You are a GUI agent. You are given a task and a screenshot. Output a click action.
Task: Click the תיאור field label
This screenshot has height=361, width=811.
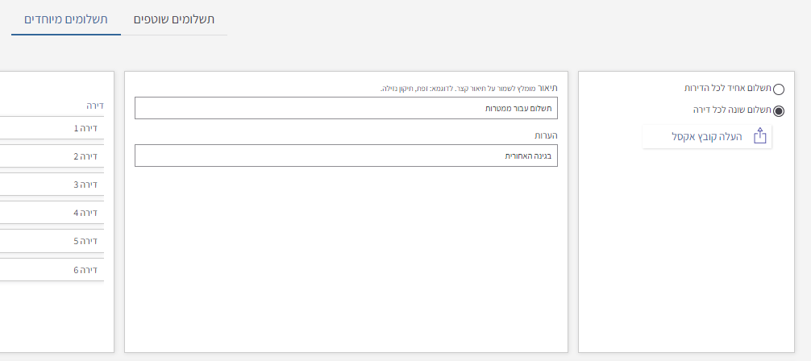tap(548, 88)
